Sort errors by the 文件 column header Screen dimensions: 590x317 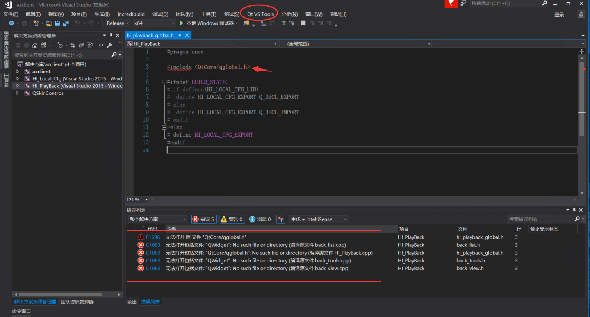485,229
